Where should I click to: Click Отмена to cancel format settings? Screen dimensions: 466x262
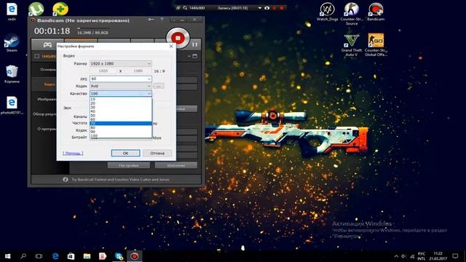coord(157,153)
